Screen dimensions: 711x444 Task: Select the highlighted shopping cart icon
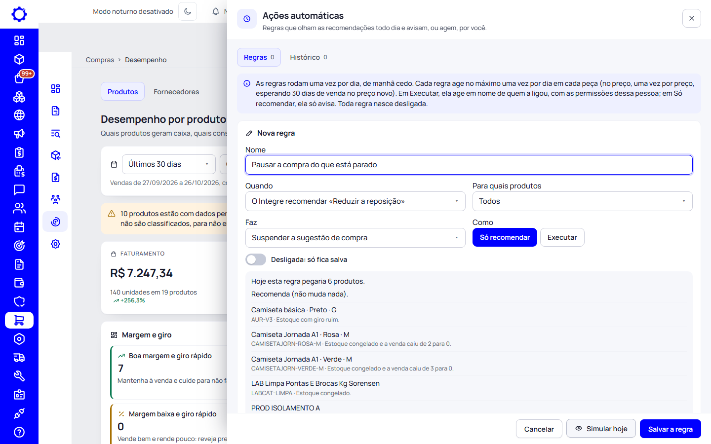point(19,320)
